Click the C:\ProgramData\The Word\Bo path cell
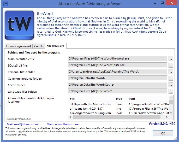The image size is (179, 142). click(x=149, y=104)
